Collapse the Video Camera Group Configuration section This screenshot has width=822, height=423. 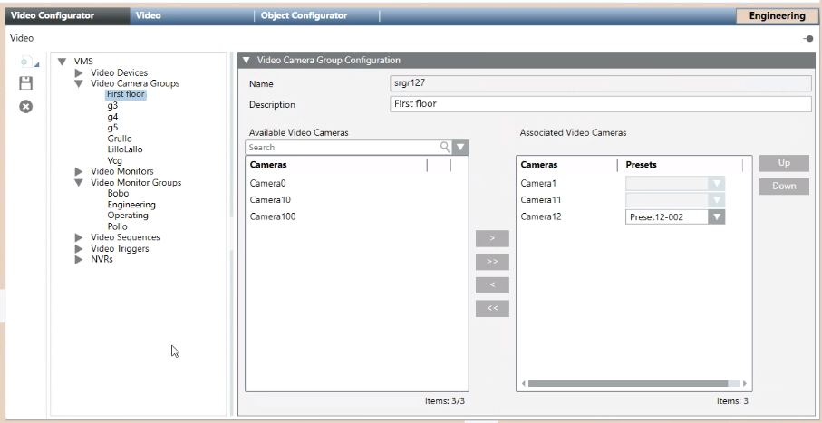point(247,61)
